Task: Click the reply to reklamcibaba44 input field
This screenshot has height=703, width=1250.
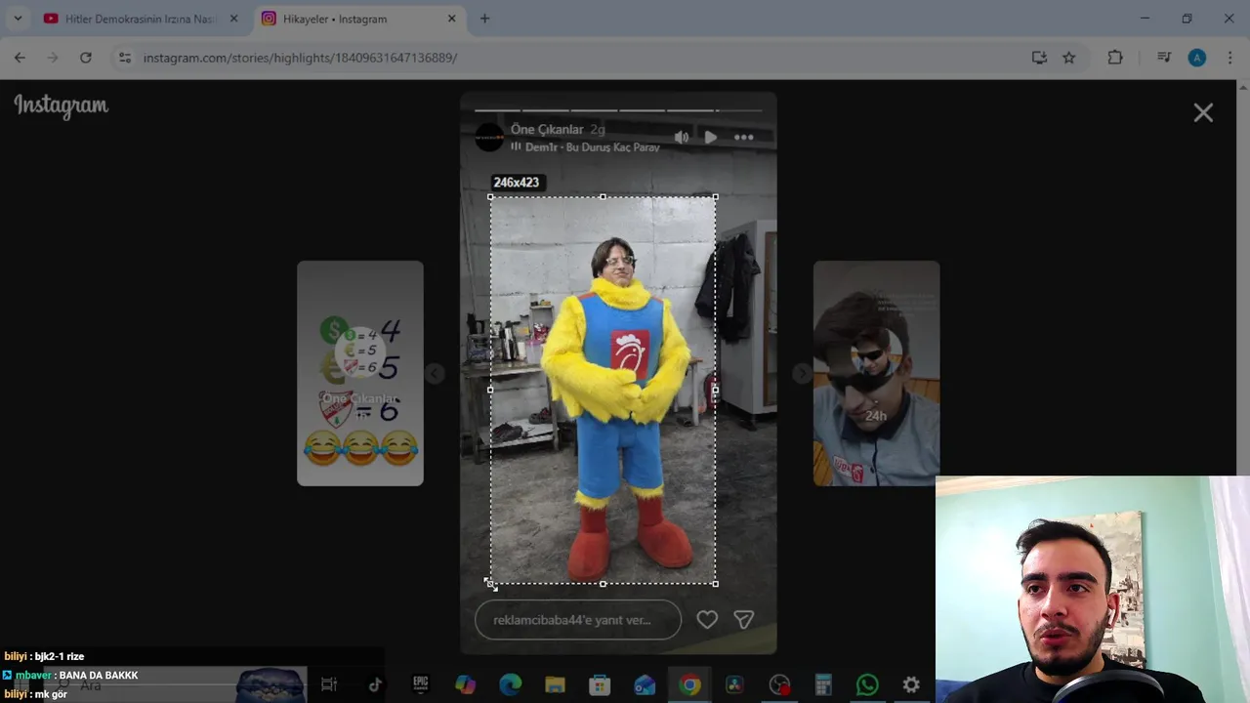Action: 578,620
